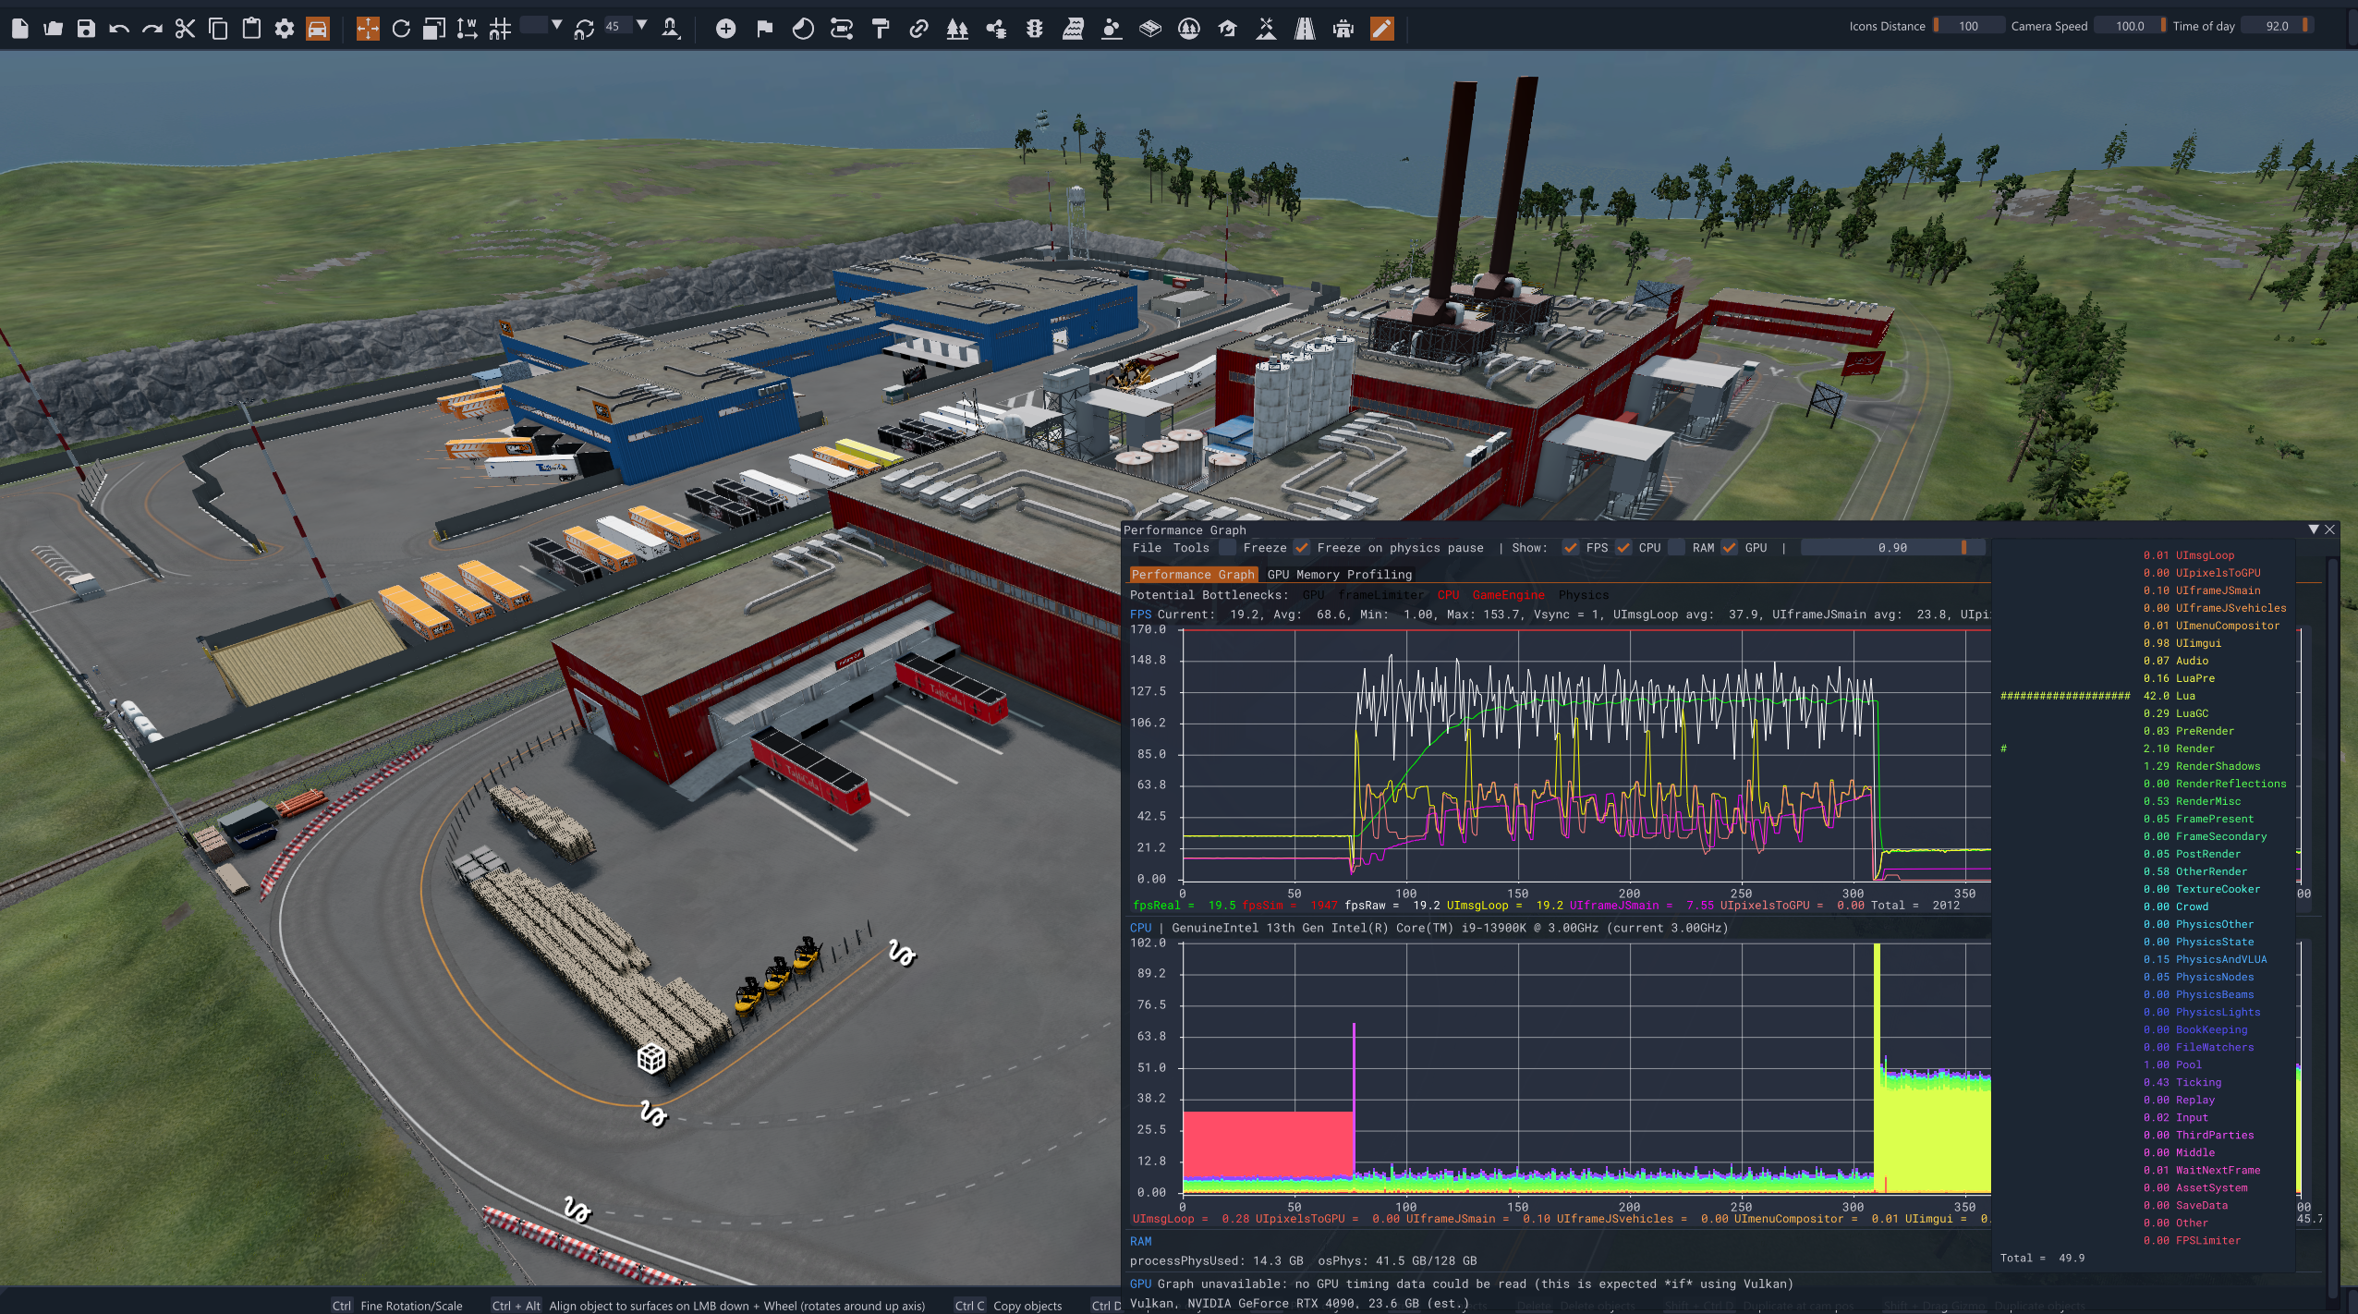The image size is (2358, 1314).
Task: Adjust the Icons Distance slider
Action: [1969, 26]
